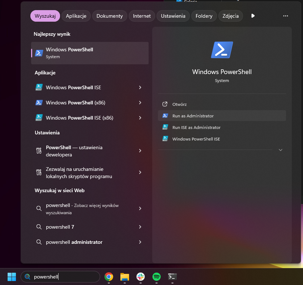The width and height of the screenshot is (303, 285).
Task: Choose Run ISE as Administrator
Action: [x=222, y=127]
